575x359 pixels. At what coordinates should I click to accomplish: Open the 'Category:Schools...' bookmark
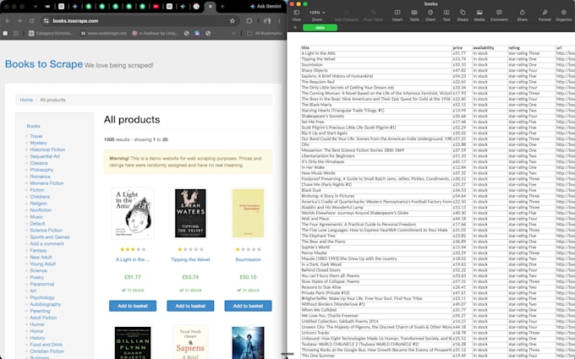tap(51, 33)
